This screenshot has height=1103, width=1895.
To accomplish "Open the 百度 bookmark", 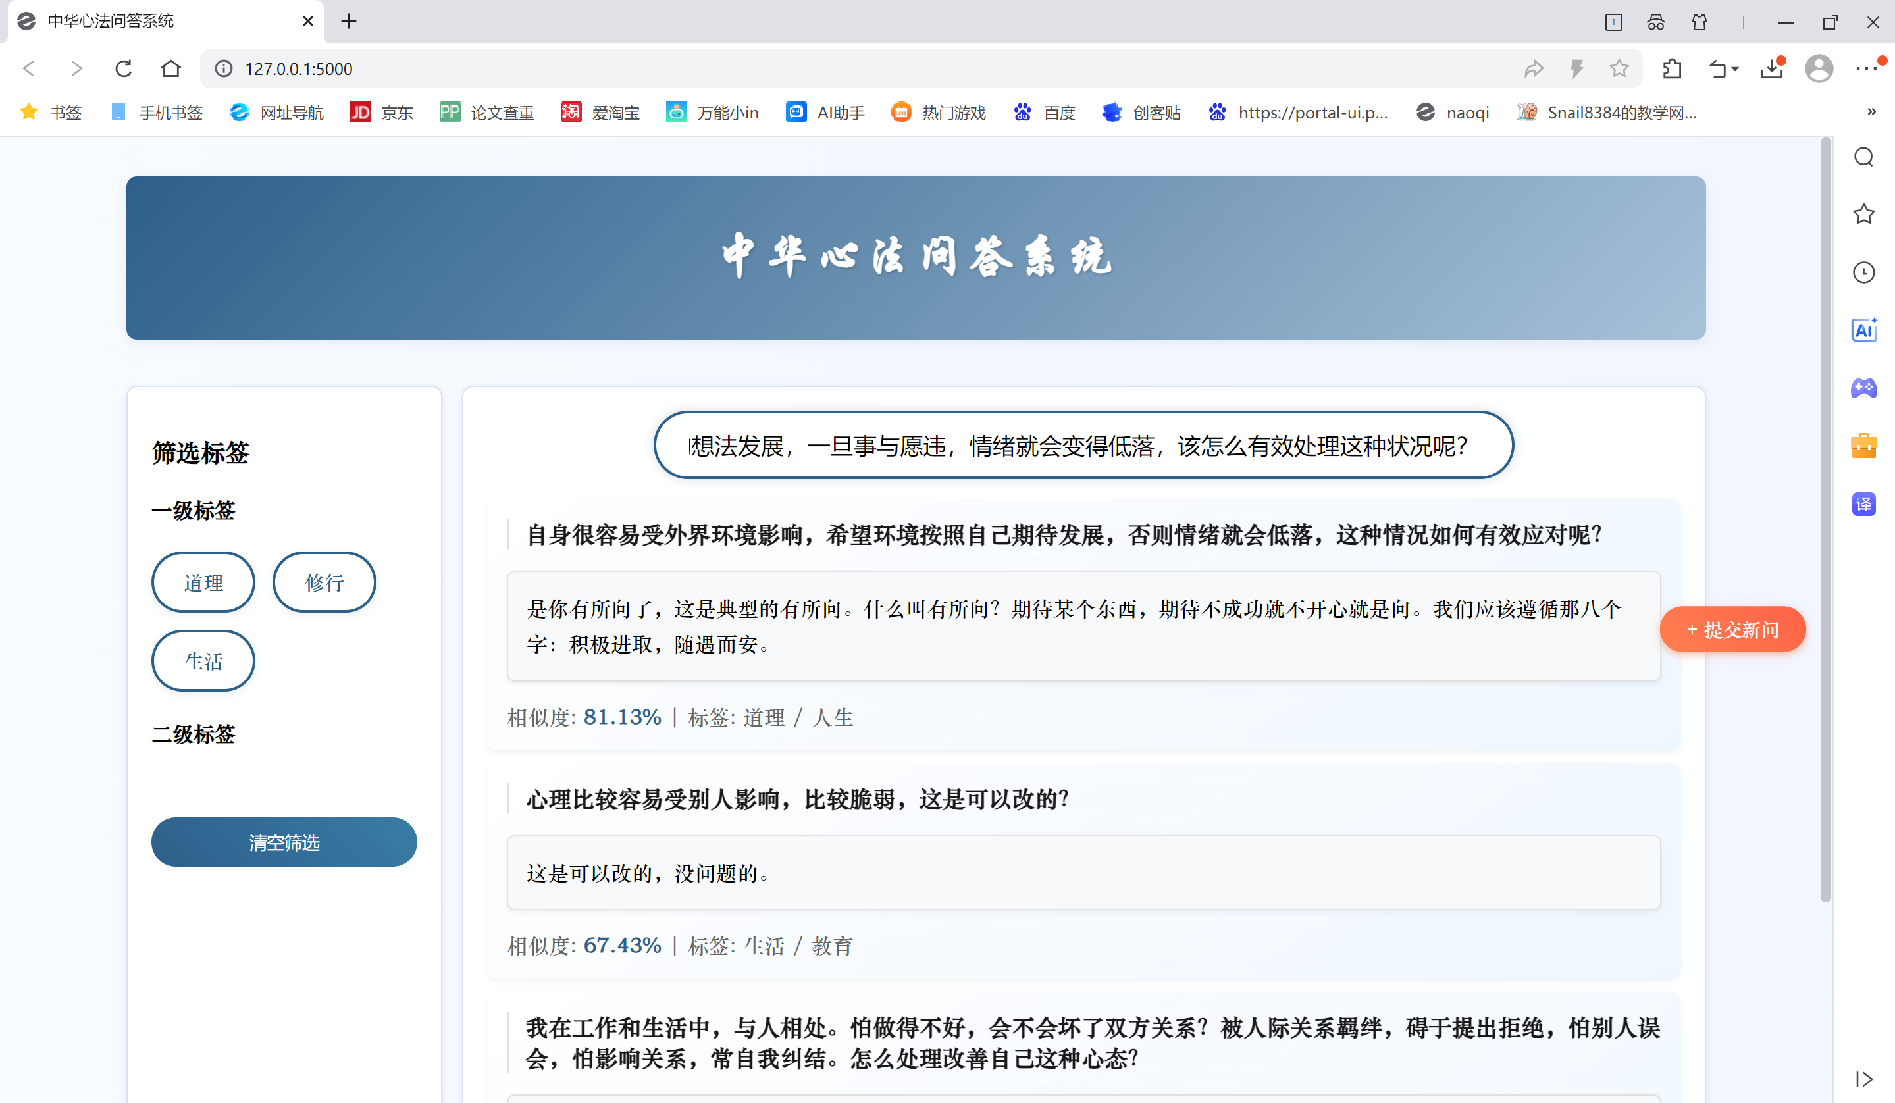I will click(x=1045, y=113).
